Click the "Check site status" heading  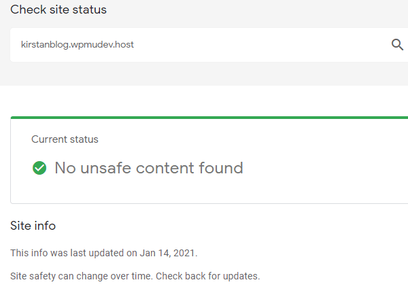click(58, 10)
